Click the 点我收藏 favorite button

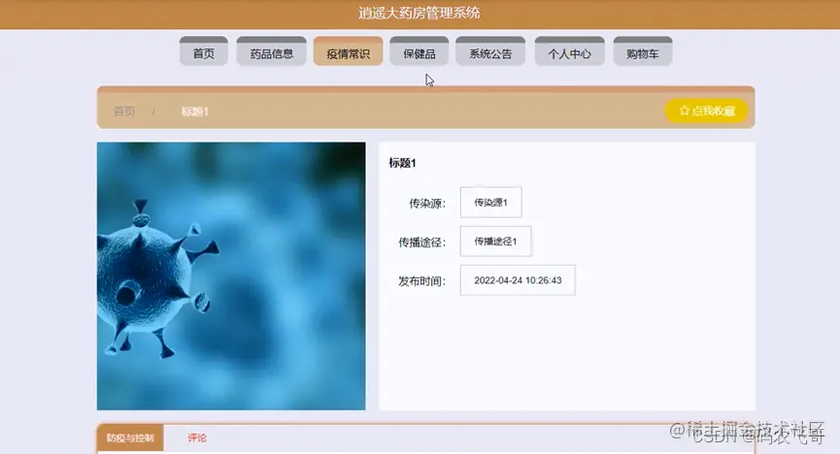(707, 111)
